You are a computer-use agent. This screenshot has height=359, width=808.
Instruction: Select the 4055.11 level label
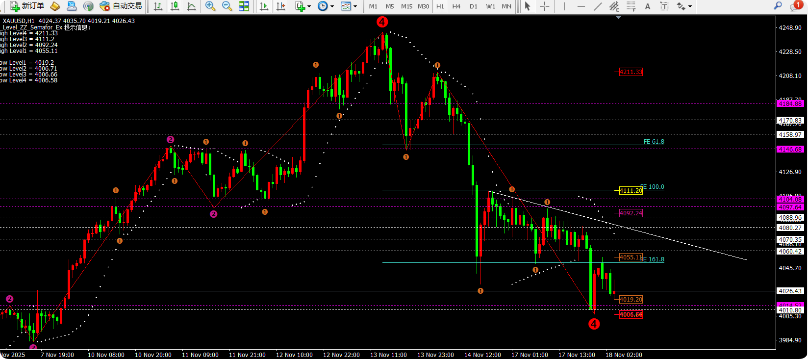(x=631, y=257)
